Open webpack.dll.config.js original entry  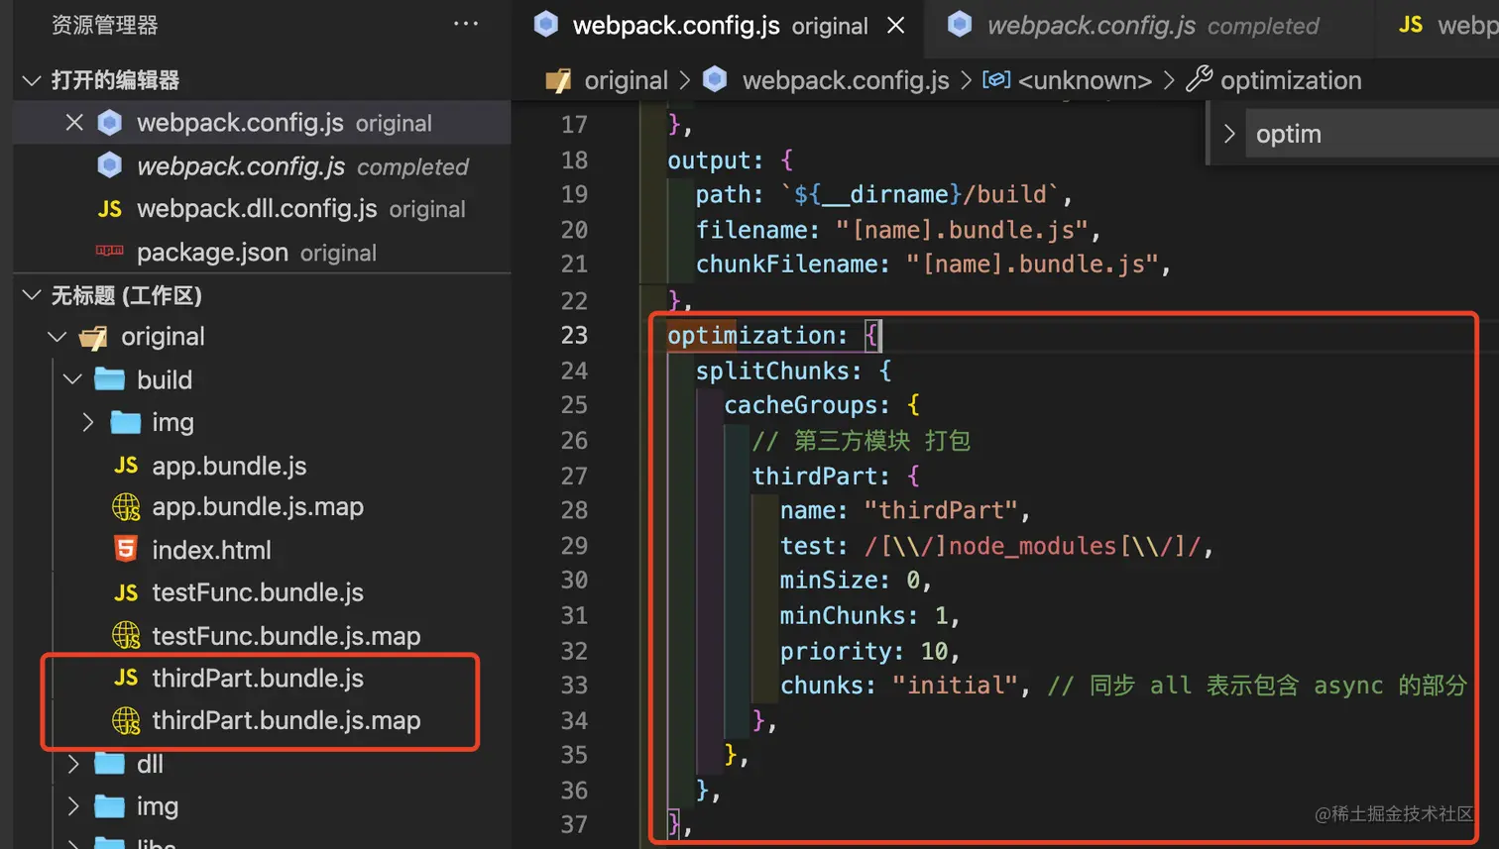[263, 209]
